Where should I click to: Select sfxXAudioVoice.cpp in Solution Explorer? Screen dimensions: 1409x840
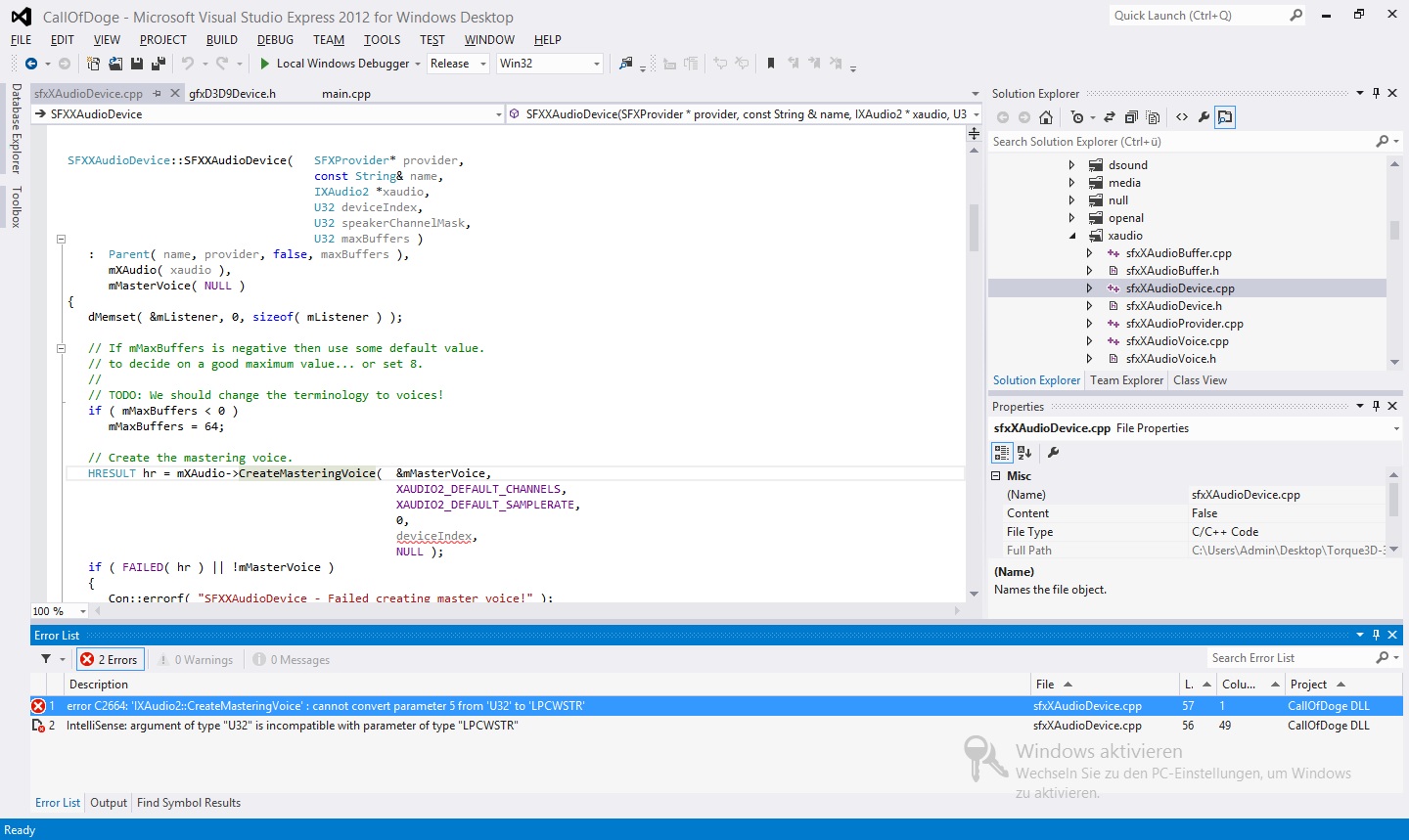1177,341
